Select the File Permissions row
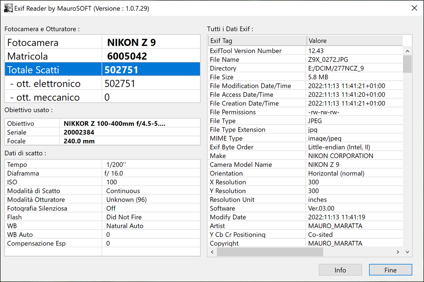This screenshot has height=282, width=424. coord(305,112)
